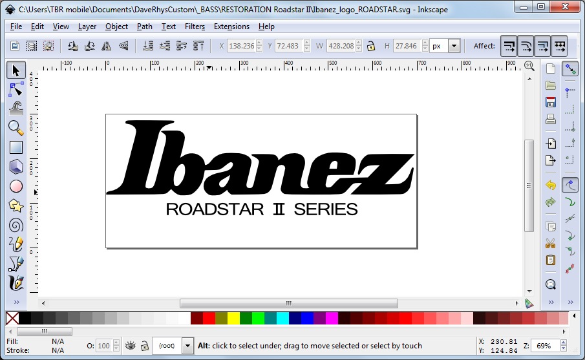Activate the Zoom magnifier tool in toolbox
Screen dimensions: 585x360
point(16,128)
